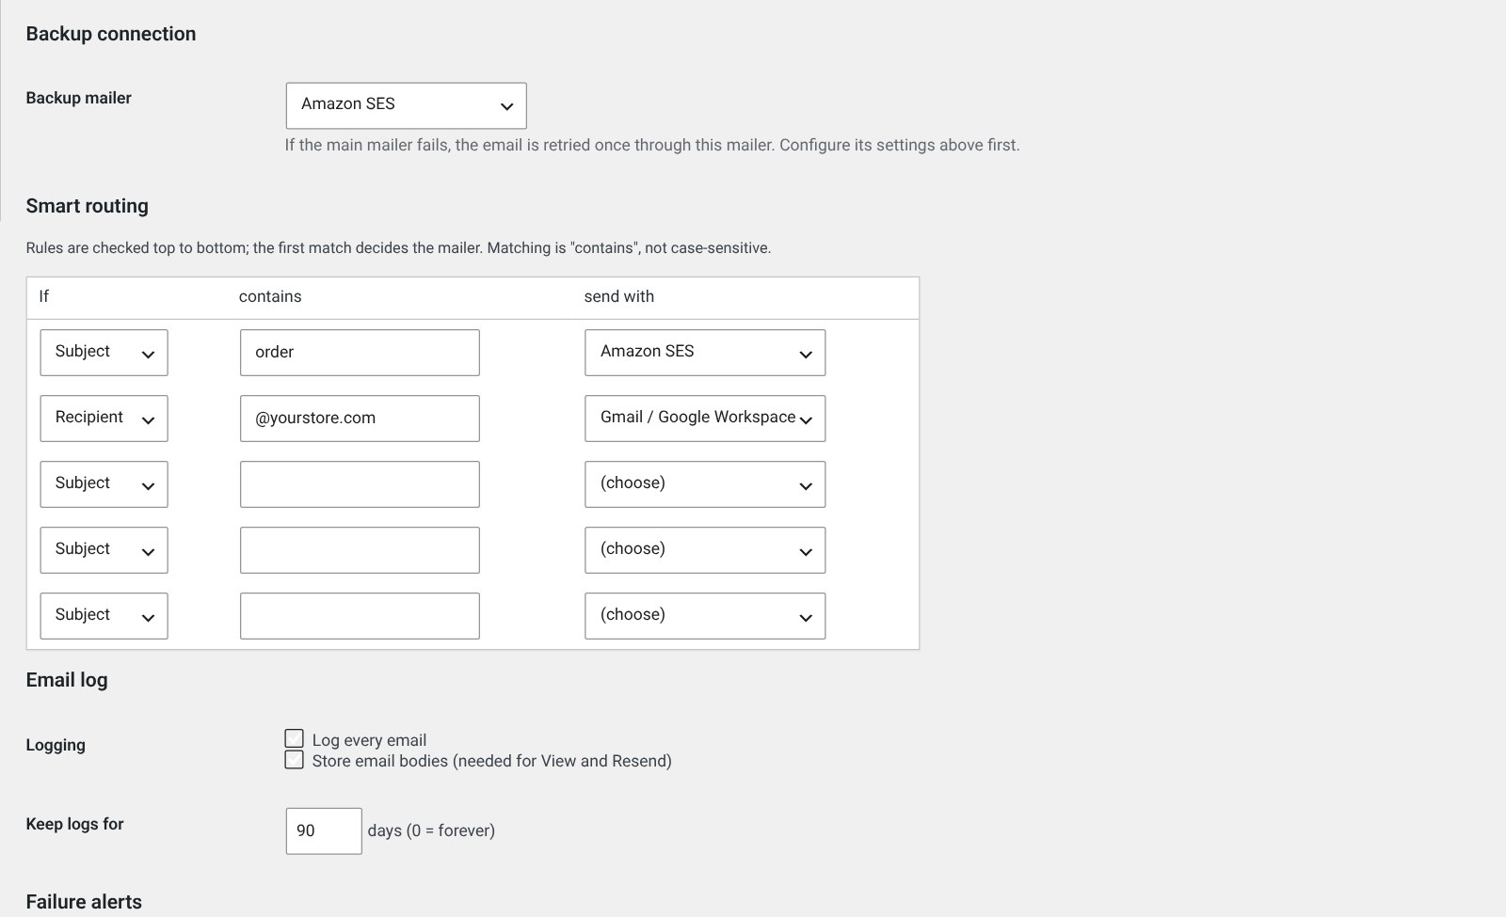Click the empty contains field in the last rule row

pos(360,616)
